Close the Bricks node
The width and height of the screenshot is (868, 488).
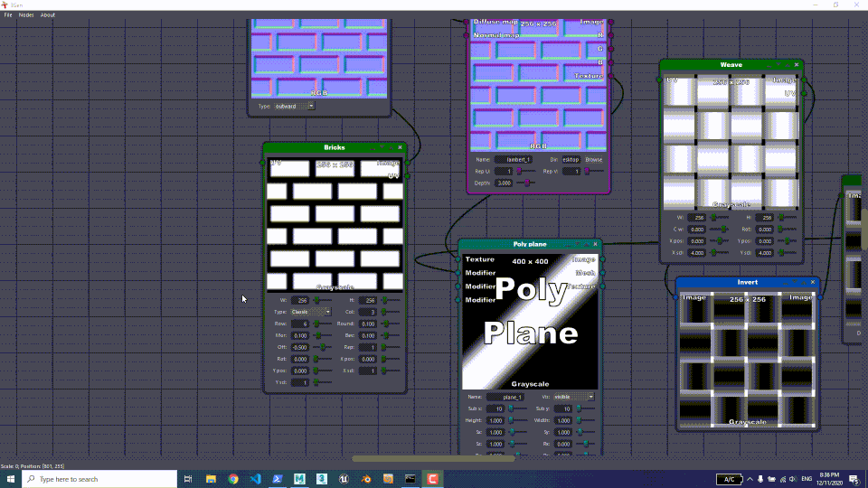click(x=400, y=147)
